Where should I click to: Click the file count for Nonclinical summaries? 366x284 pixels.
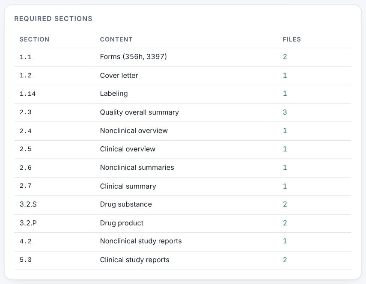click(285, 167)
